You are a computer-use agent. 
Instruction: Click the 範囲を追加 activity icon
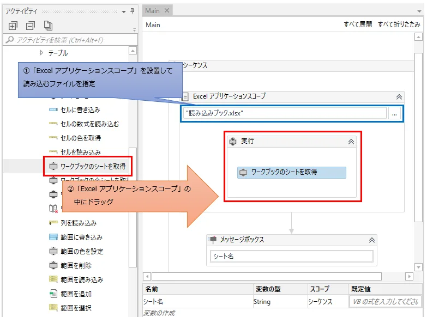point(53,294)
